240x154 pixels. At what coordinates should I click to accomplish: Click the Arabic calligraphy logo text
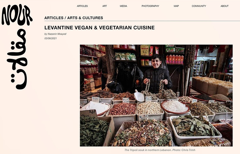click(17, 59)
